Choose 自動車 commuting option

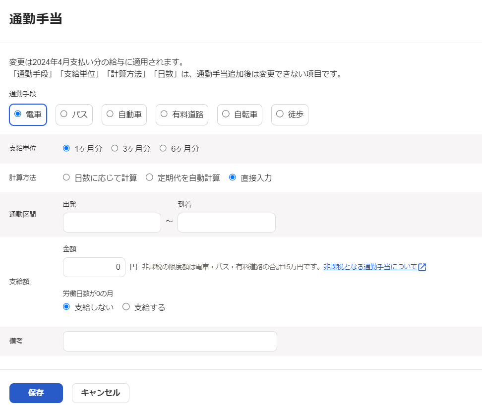click(x=124, y=115)
